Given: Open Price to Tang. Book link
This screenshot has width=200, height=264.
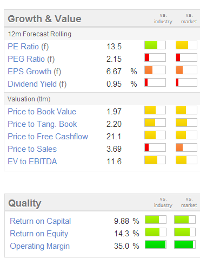Looking at the screenshot, I should coord(42,124).
